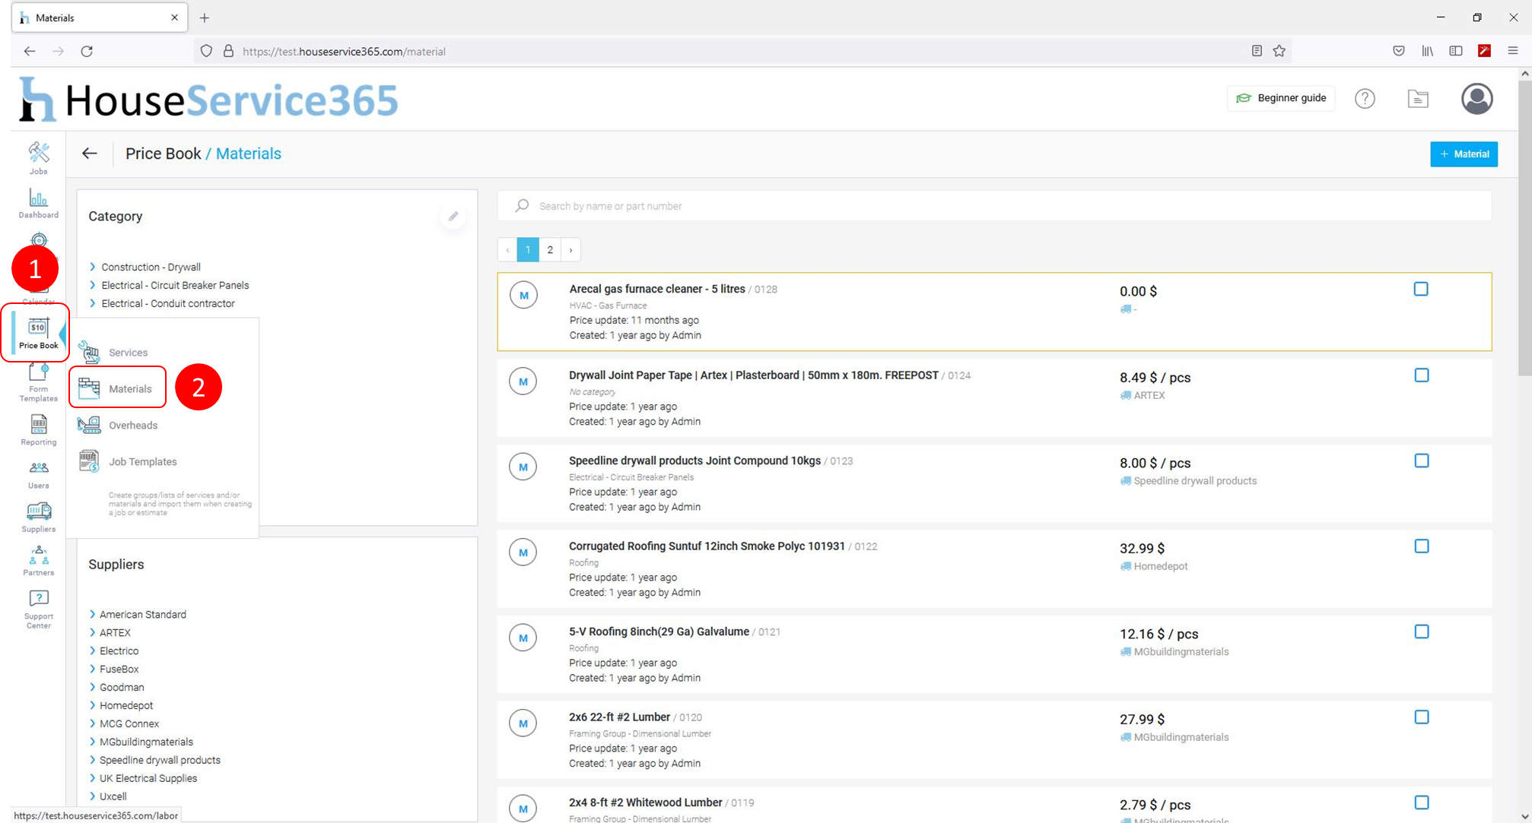The height and width of the screenshot is (823, 1532).
Task: Click the help question mark icon
Action: pyautogui.click(x=1365, y=98)
